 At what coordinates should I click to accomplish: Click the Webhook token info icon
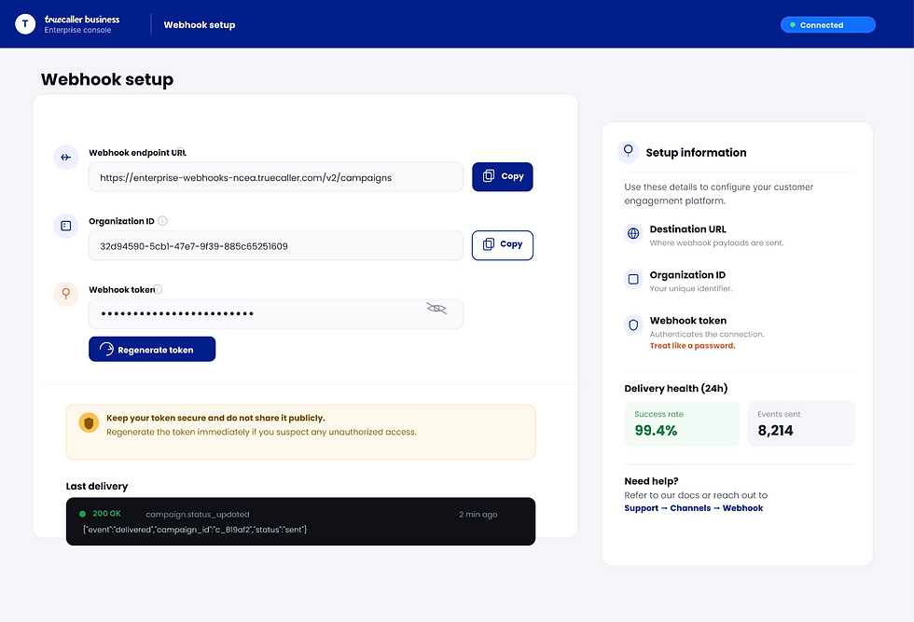[x=158, y=289]
